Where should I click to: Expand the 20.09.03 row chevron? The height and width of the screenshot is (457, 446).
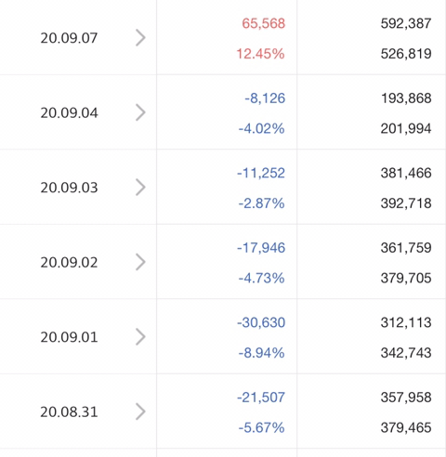(140, 188)
